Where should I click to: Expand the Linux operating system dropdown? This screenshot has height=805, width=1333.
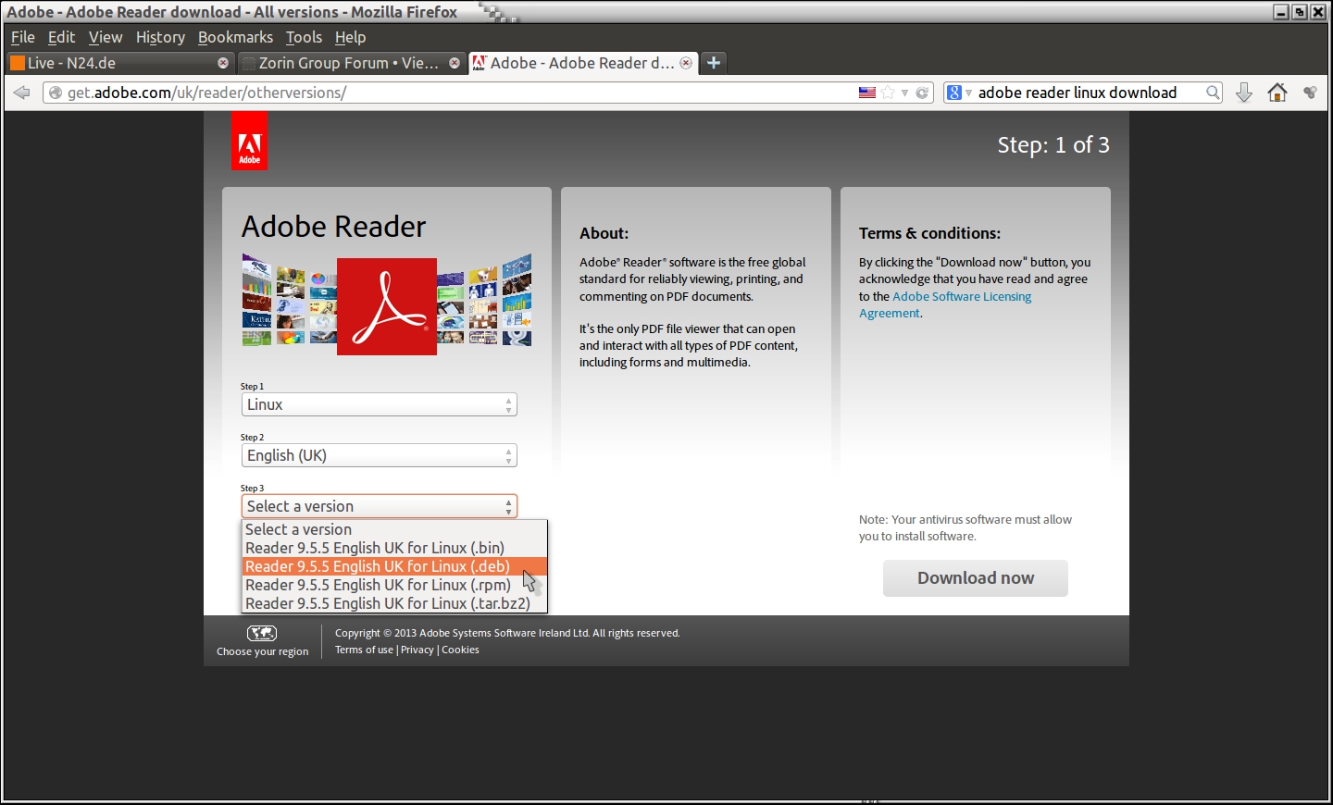379,405
